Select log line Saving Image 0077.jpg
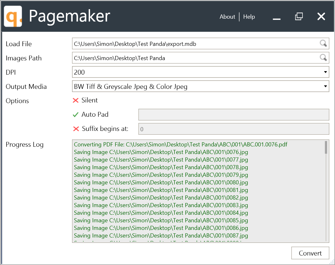 (x=161, y=160)
